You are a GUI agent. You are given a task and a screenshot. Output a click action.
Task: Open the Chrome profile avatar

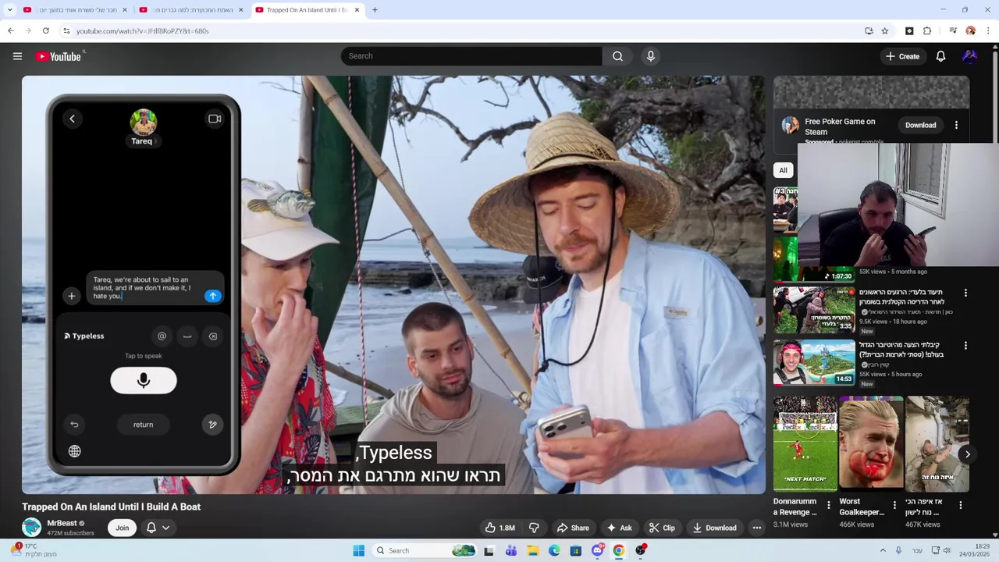(x=970, y=30)
